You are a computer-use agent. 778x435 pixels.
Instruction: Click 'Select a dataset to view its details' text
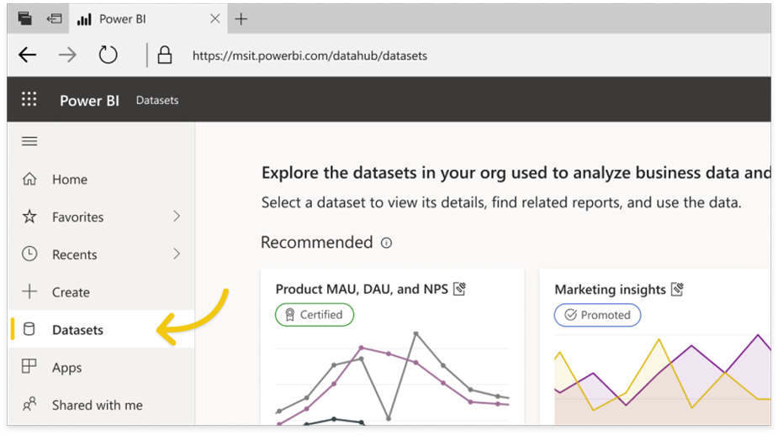[501, 202]
